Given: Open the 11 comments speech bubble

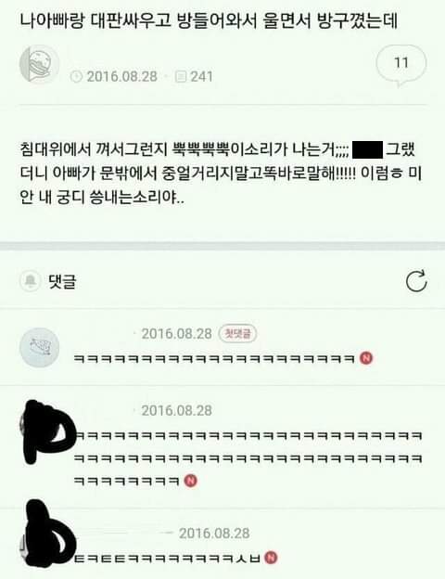Looking at the screenshot, I should pos(401,65).
